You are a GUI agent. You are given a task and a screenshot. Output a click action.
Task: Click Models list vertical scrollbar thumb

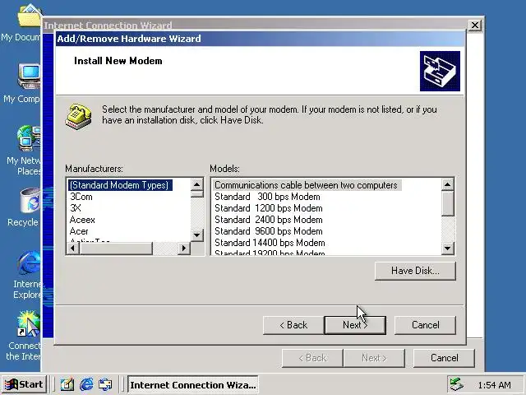(x=447, y=203)
